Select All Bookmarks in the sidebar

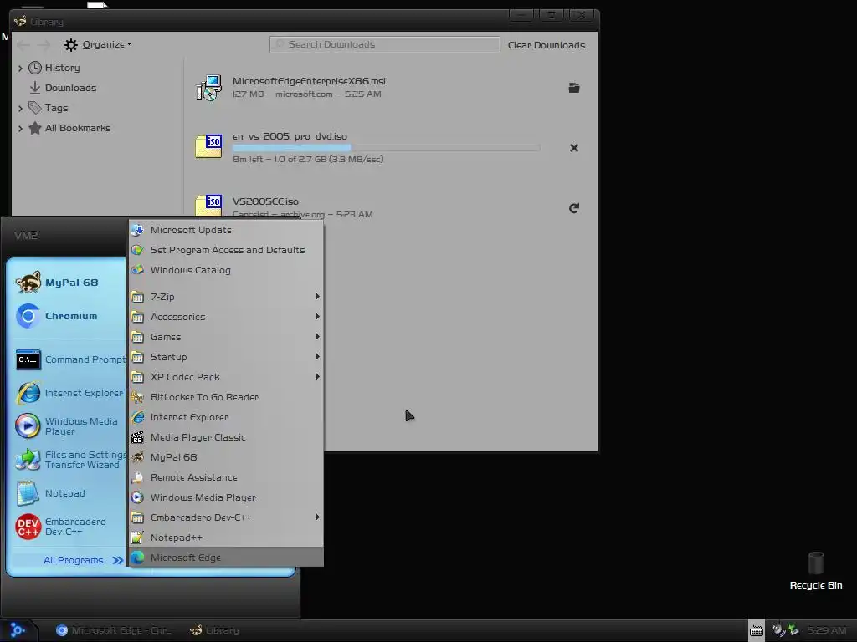tap(78, 128)
